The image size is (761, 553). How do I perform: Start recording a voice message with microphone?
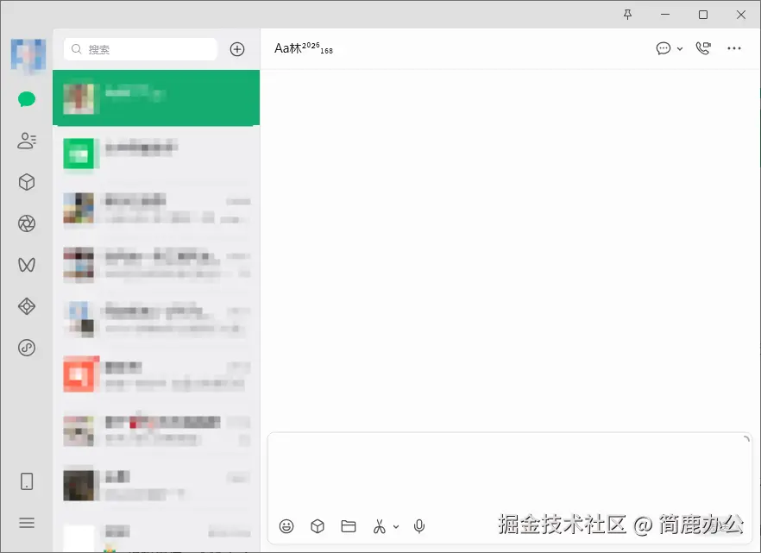coord(420,525)
